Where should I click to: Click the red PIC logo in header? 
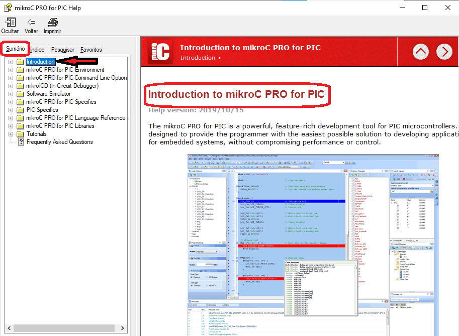(159, 51)
